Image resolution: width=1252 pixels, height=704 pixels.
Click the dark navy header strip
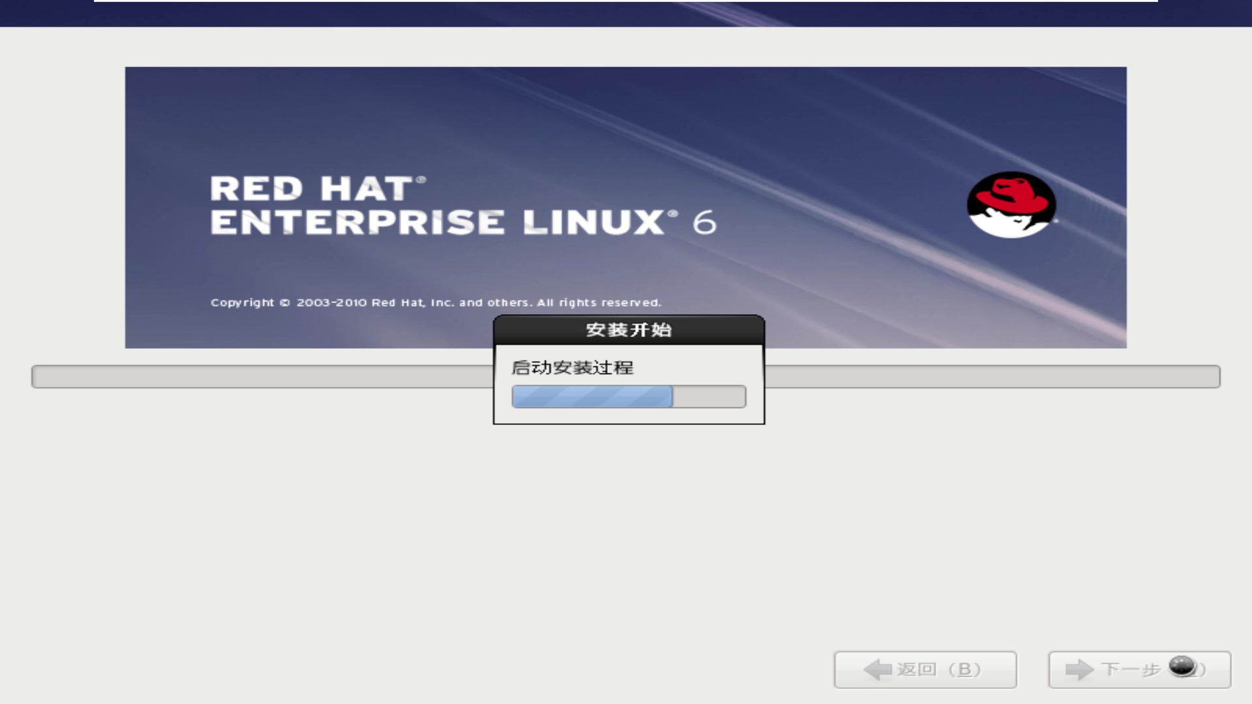[x=39, y=13]
